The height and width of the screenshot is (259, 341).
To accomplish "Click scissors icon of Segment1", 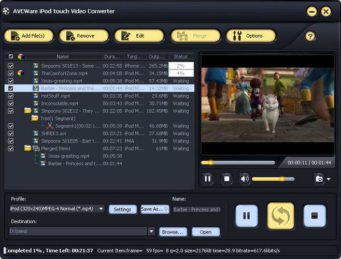I will click(x=50, y=126).
